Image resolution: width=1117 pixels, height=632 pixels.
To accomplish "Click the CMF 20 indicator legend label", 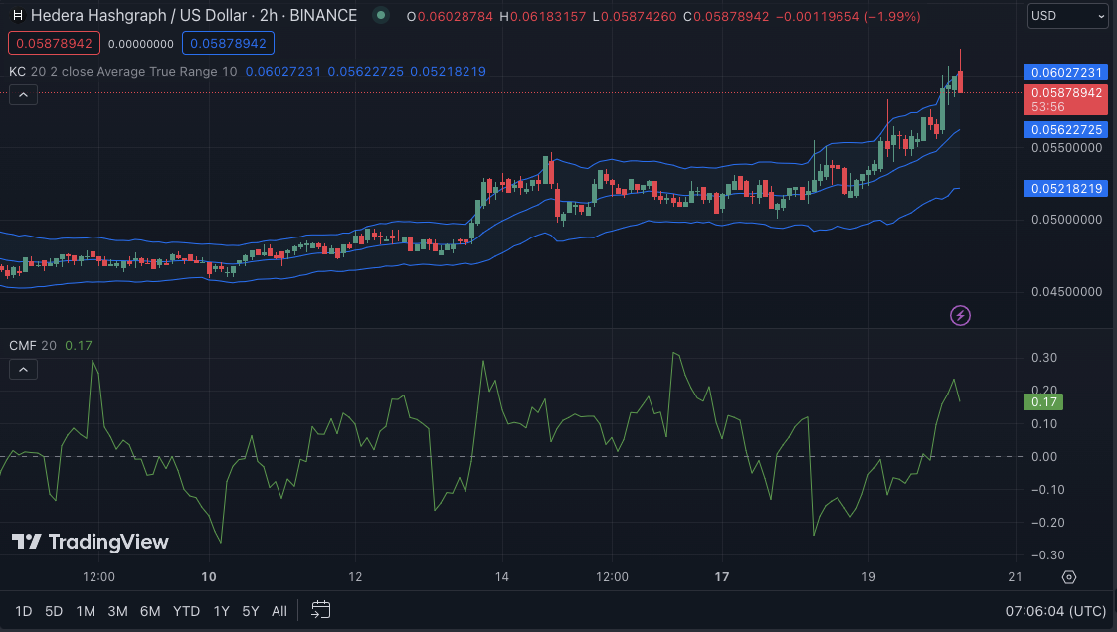I will point(33,345).
